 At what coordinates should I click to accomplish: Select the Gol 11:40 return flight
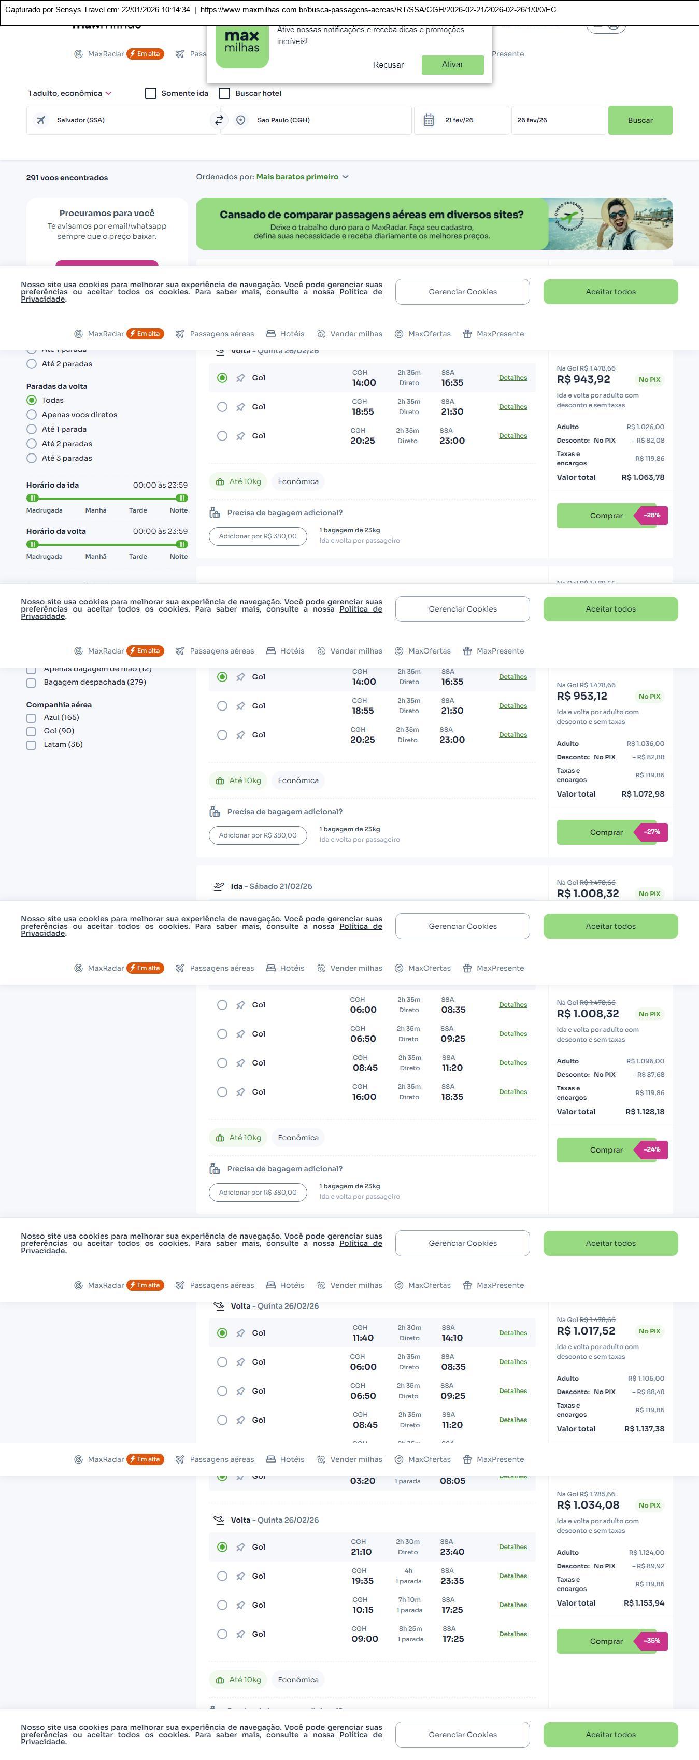(x=222, y=1332)
